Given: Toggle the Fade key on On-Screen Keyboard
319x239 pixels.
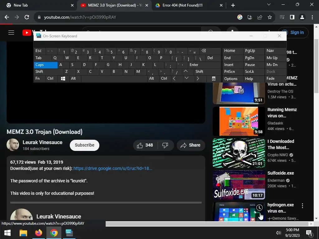Looking at the screenshot, I should [x=275, y=79].
